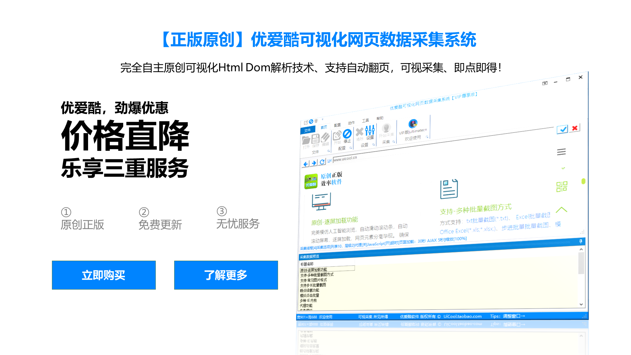The width and height of the screenshot is (631, 355).
Task: Open quick-access toolbar customize dropdown arrow
Action: point(322,120)
